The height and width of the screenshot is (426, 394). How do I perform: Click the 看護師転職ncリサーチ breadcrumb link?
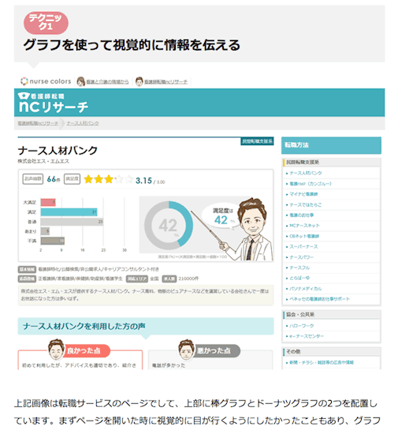pos(38,123)
